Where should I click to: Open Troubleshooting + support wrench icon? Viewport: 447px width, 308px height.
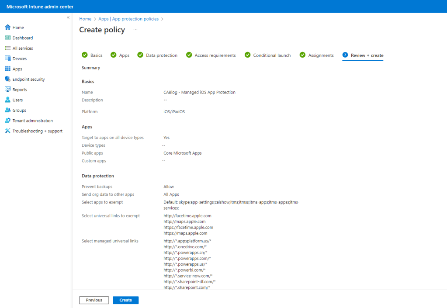[x=7, y=131]
